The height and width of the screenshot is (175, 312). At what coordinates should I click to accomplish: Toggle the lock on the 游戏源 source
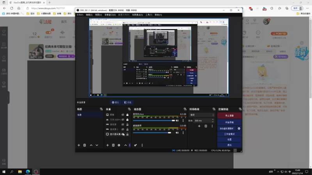pos(128,124)
